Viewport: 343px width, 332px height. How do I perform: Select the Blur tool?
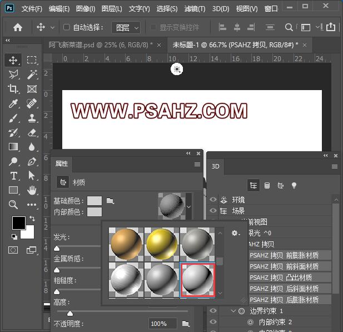point(32,147)
